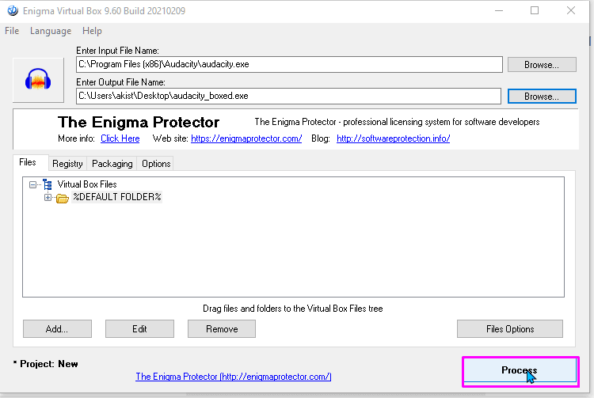The image size is (594, 398).
Task: Open the softwareprotection.info blog link
Action: [x=393, y=138]
